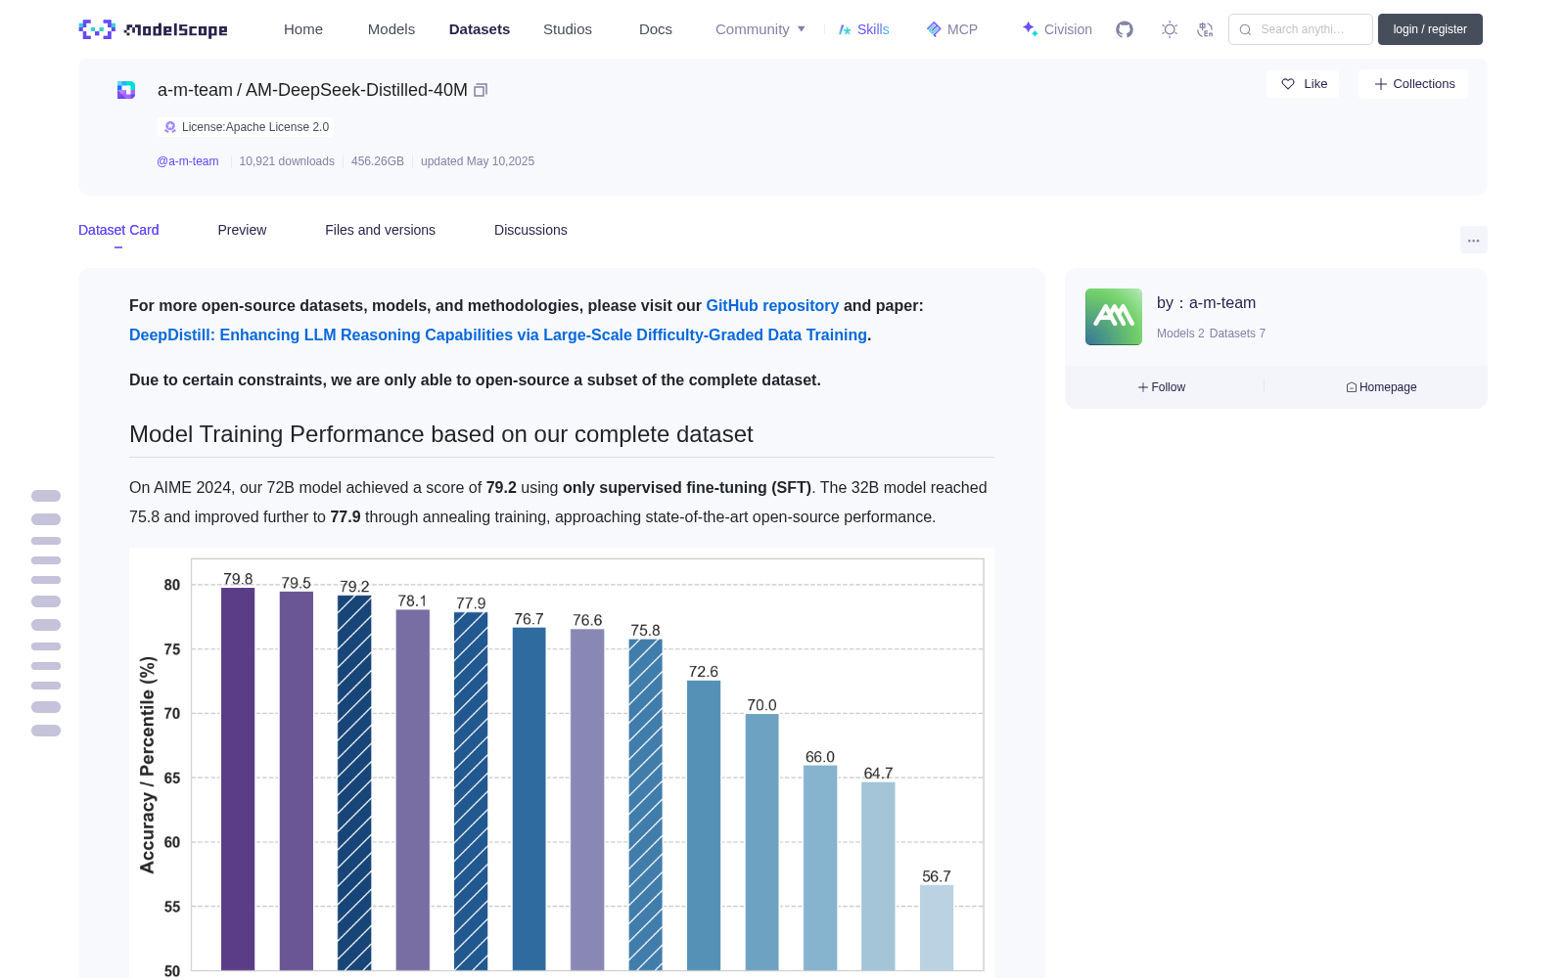Jump to first section in side outline

click(46, 496)
